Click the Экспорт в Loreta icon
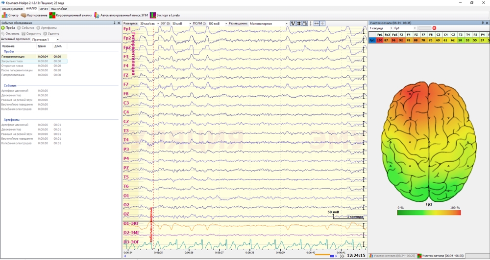Image resolution: width=490 pixels, height=260 pixels. click(153, 15)
